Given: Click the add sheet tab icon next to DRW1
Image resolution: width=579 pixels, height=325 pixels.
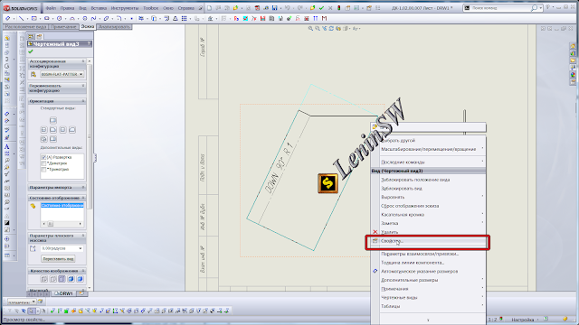Looking at the screenshot, I should point(81,293).
